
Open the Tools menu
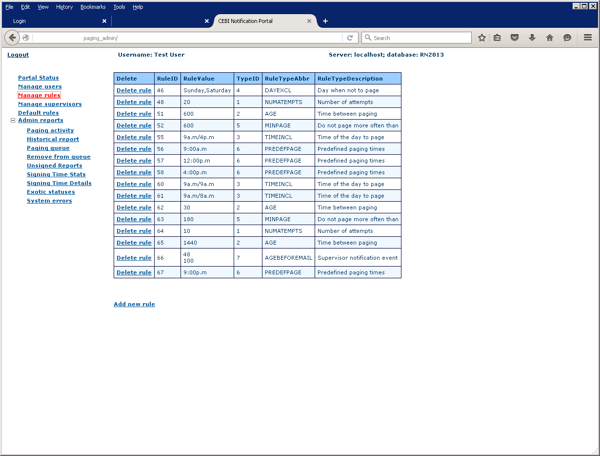point(119,7)
